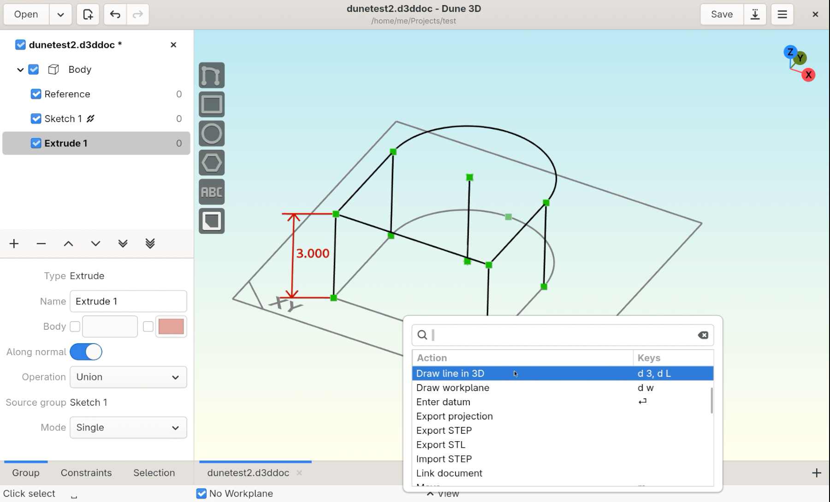Choose Enter datum action
Viewport: 830px width, 502px height.
click(x=563, y=402)
